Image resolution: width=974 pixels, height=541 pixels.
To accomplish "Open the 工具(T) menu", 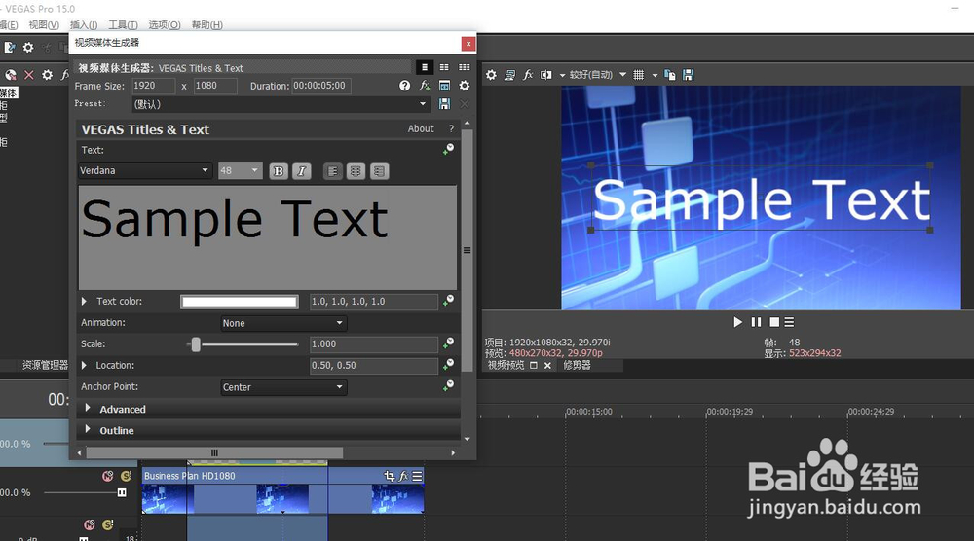I will point(123,25).
